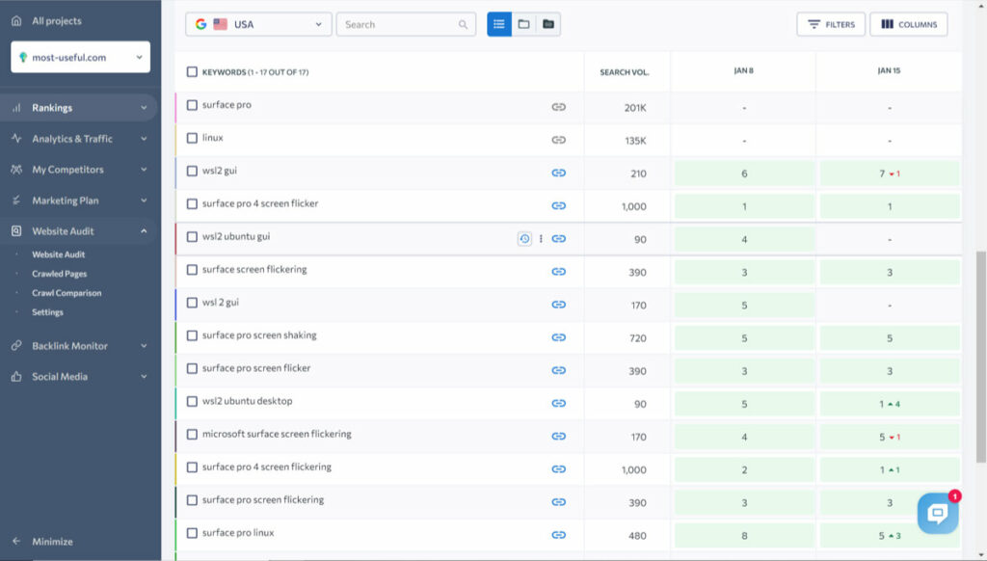The width and height of the screenshot is (987, 561).
Task: Focus the keyword Search field
Action: 406,24
